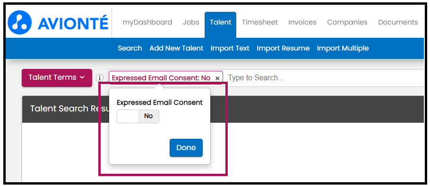Click the Import Multiple link
This screenshot has height=186, width=430.
(x=343, y=48)
